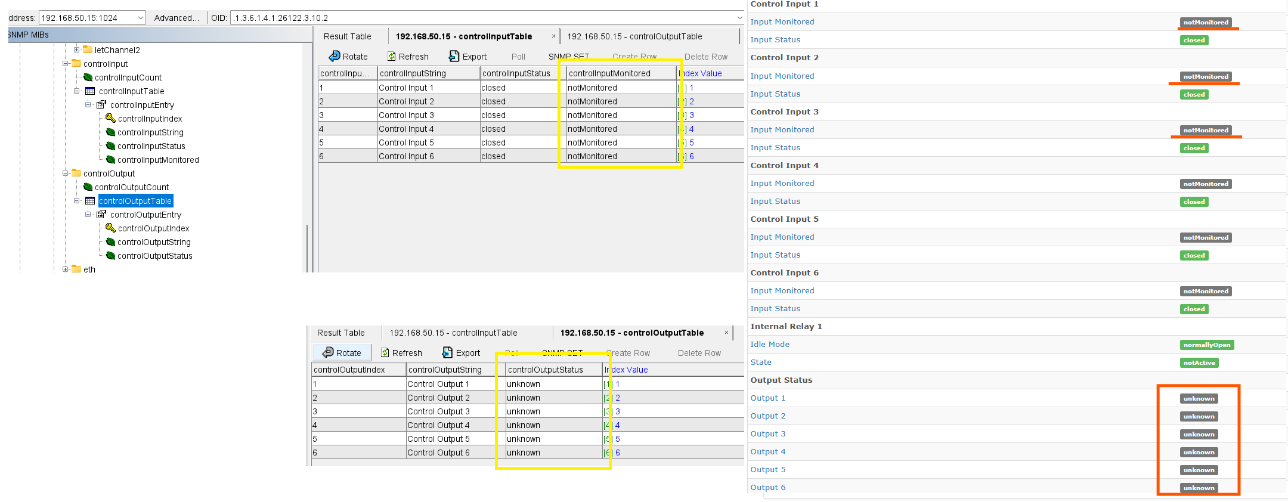This screenshot has width=1288, height=502.
Task: Open the Idle Mode link under Internal Relay 1
Action: click(769, 345)
